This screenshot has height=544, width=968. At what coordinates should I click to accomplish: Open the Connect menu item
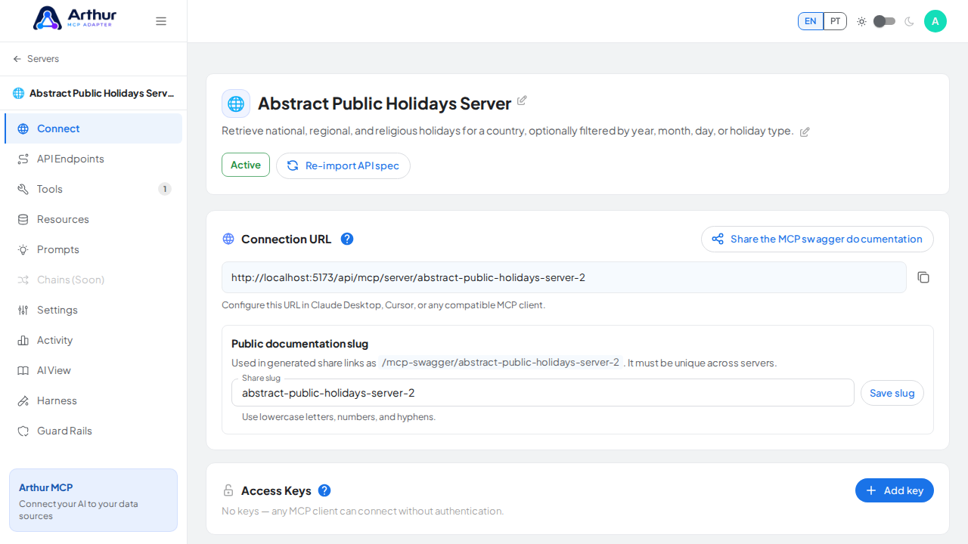(x=93, y=128)
